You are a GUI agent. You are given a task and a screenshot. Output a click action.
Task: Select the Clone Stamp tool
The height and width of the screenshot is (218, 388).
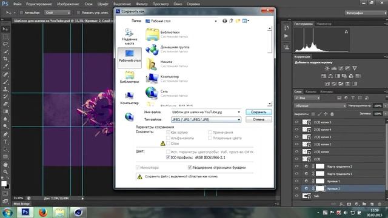(5, 89)
